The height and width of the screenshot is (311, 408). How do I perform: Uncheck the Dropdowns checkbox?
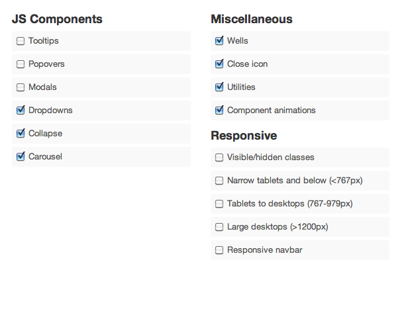pyautogui.click(x=21, y=111)
